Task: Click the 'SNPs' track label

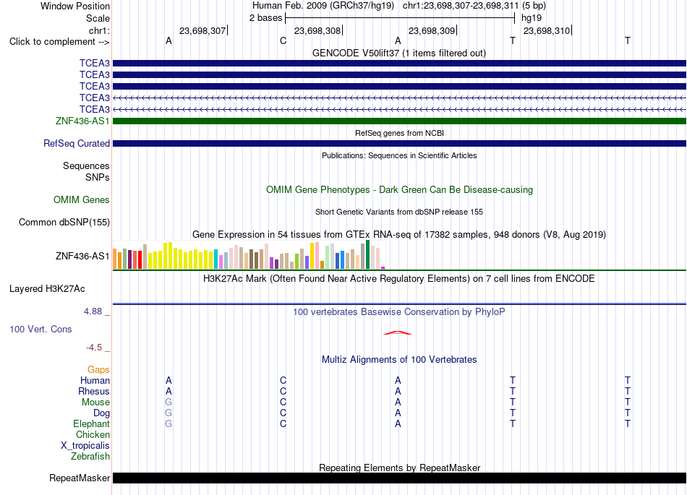Action: 98,177
